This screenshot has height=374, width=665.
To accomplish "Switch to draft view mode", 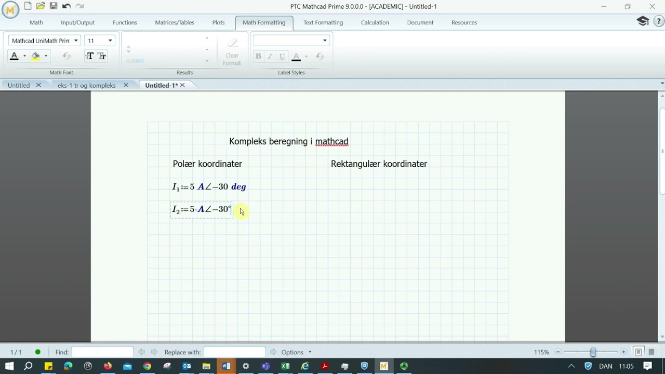I will [x=651, y=352].
